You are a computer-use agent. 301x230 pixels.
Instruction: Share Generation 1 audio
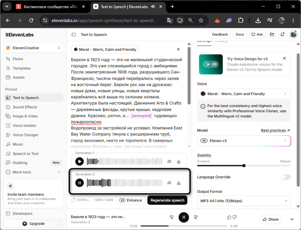coord(169,162)
